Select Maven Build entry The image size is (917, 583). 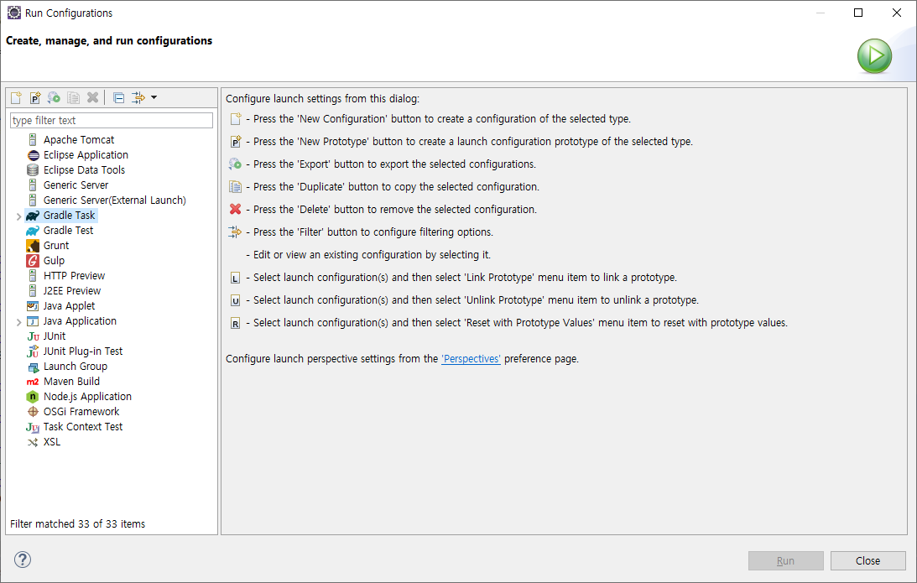point(71,382)
